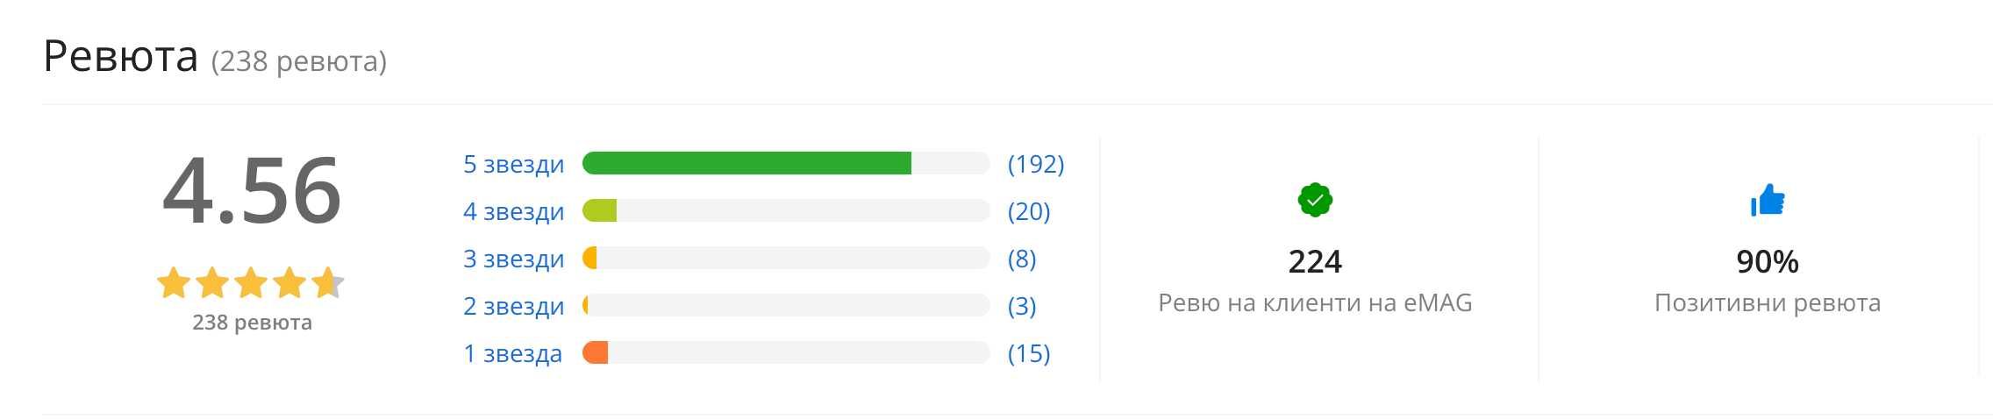The width and height of the screenshot is (1993, 419).
Task: Click the blue thumbs-up icon
Action: coord(1768,200)
